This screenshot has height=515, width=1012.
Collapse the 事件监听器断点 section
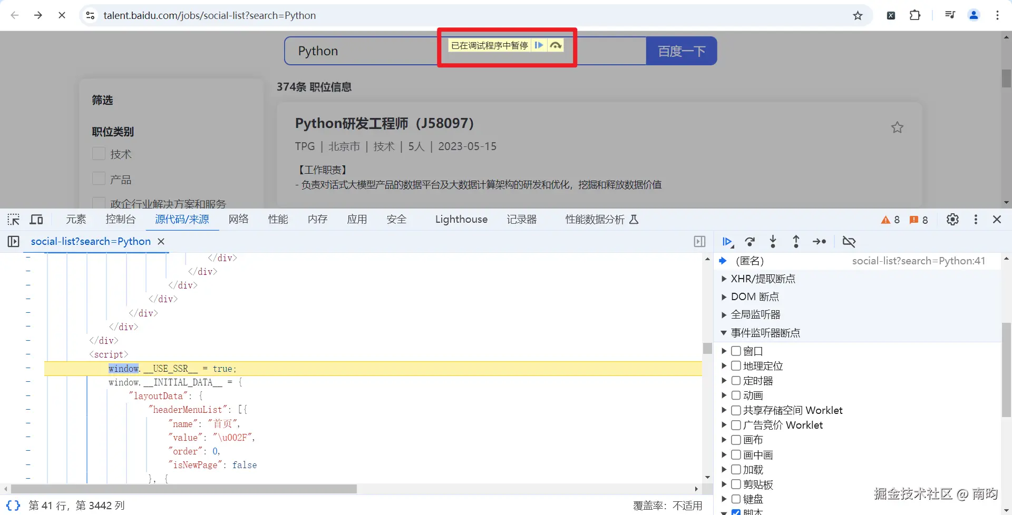724,332
